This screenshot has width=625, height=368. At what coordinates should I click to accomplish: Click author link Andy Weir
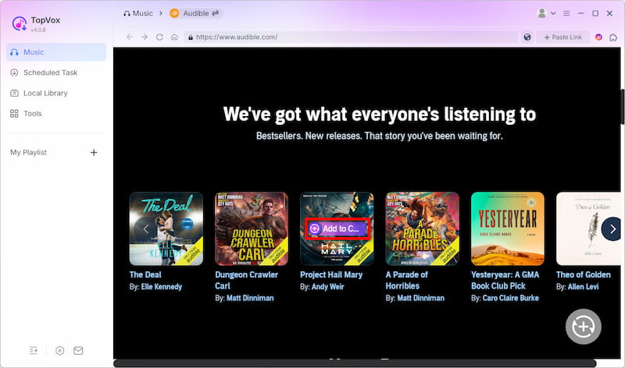pyautogui.click(x=327, y=286)
